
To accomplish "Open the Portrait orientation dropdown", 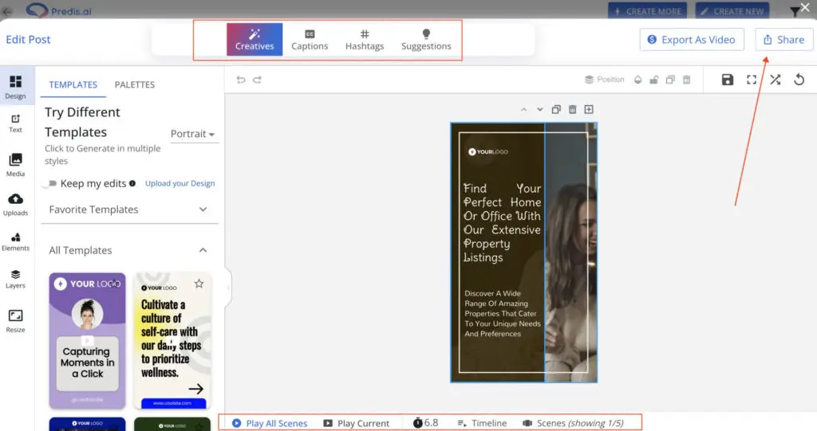I will tap(193, 134).
